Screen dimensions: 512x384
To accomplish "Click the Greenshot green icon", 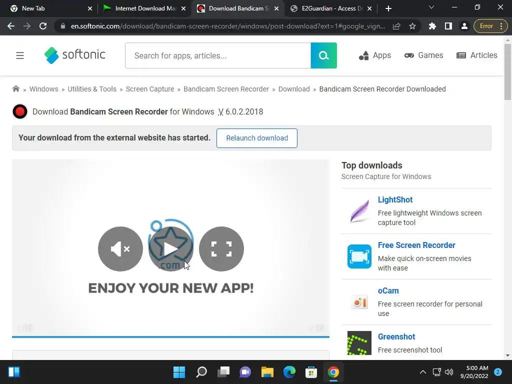I will pyautogui.click(x=359, y=343).
